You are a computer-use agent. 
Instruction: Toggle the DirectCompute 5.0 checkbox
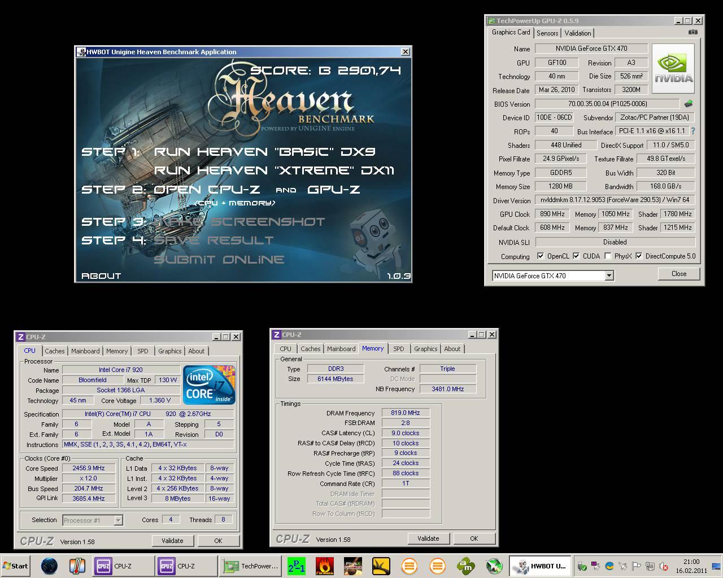coord(639,256)
